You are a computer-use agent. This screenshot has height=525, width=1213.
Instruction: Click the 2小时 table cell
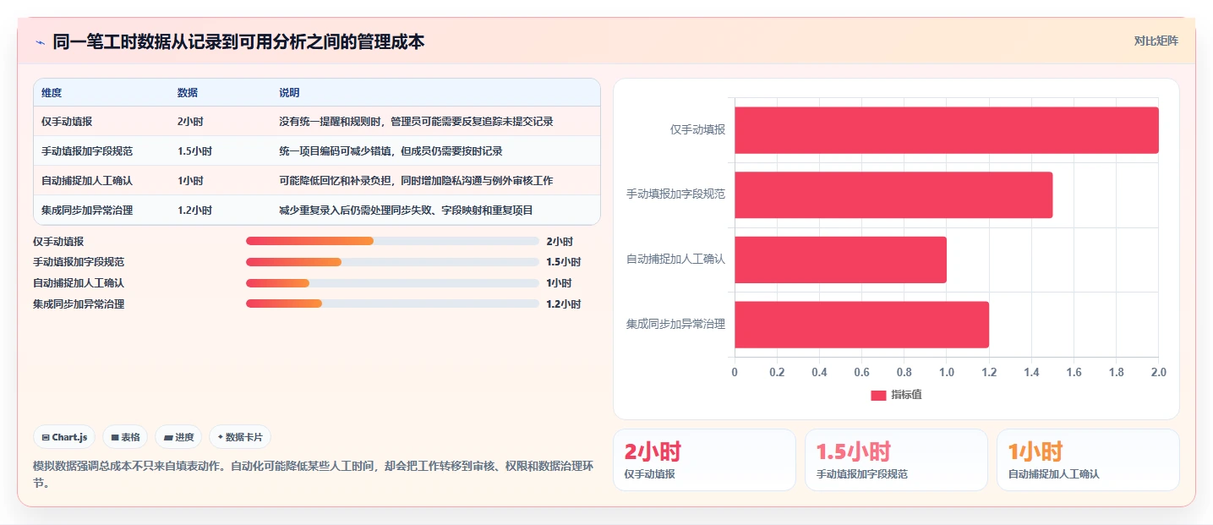[x=221, y=122]
